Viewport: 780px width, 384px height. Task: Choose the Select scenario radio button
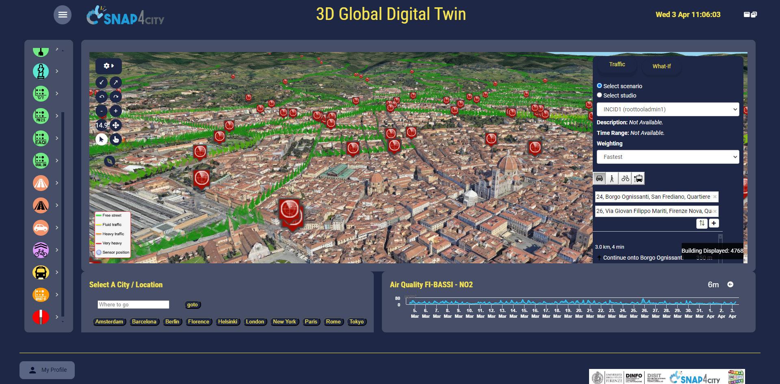599,86
